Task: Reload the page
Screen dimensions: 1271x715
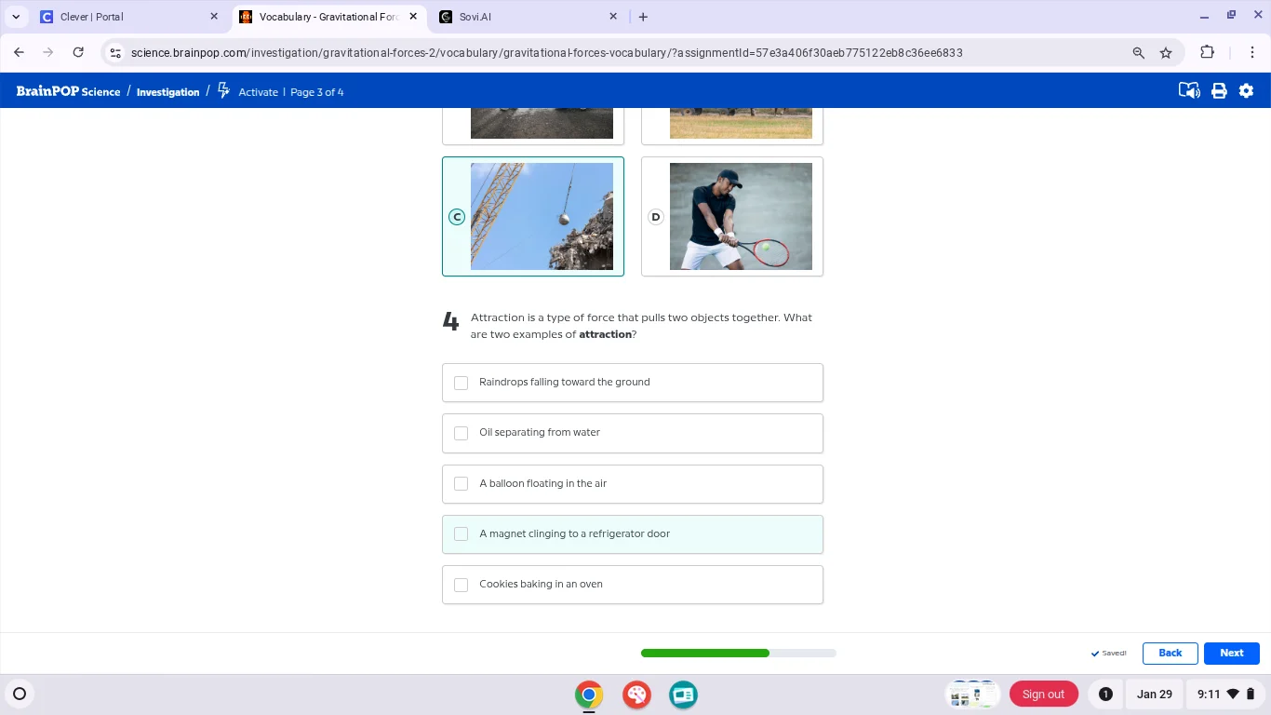Action: [78, 53]
